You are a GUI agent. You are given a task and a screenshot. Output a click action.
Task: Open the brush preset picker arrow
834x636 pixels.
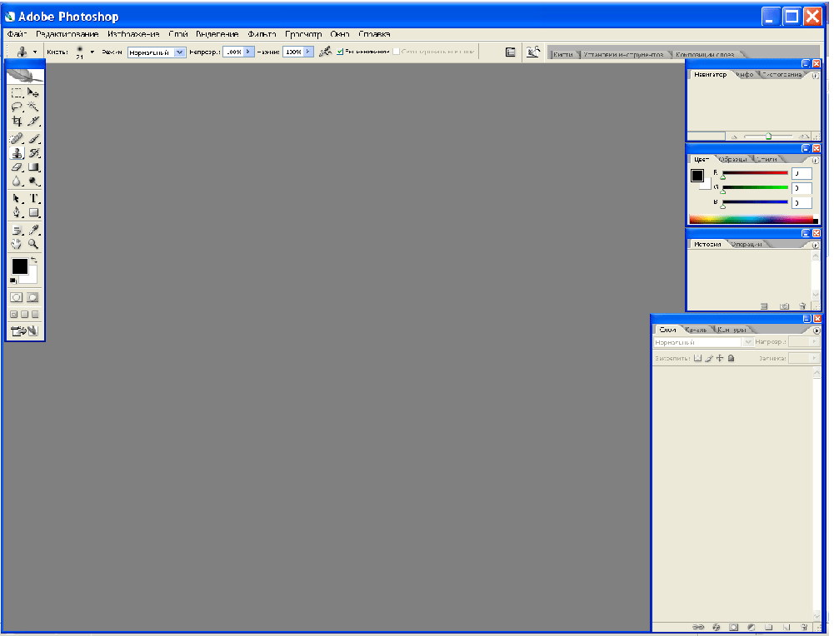coord(92,52)
